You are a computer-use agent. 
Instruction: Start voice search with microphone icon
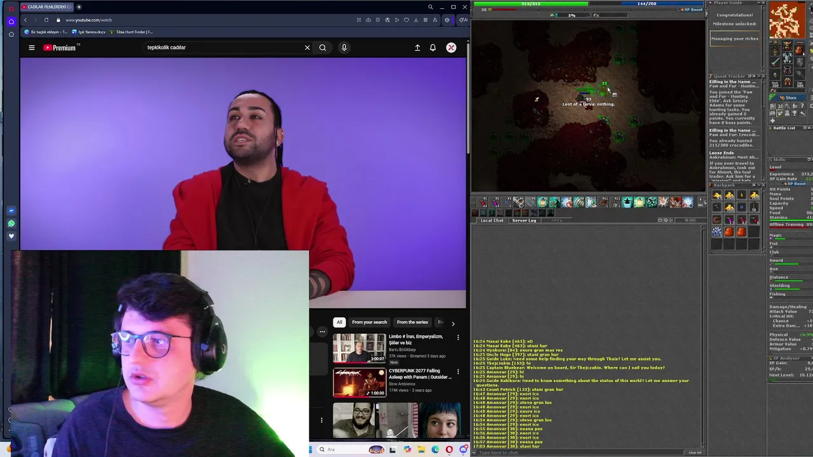click(x=344, y=48)
